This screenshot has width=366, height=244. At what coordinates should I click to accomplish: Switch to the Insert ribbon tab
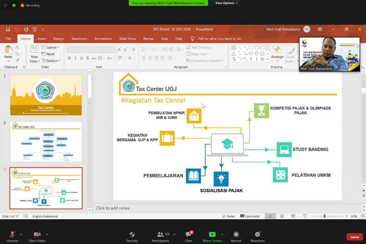pyautogui.click(x=42, y=39)
